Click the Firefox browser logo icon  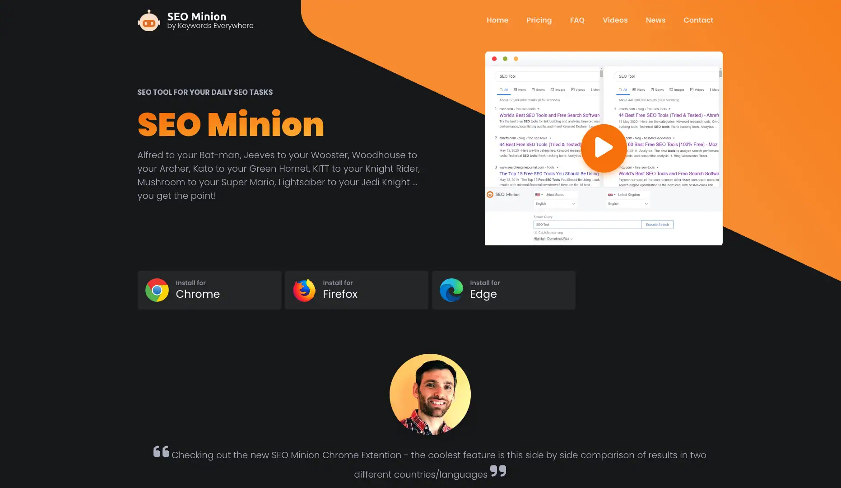click(x=304, y=290)
